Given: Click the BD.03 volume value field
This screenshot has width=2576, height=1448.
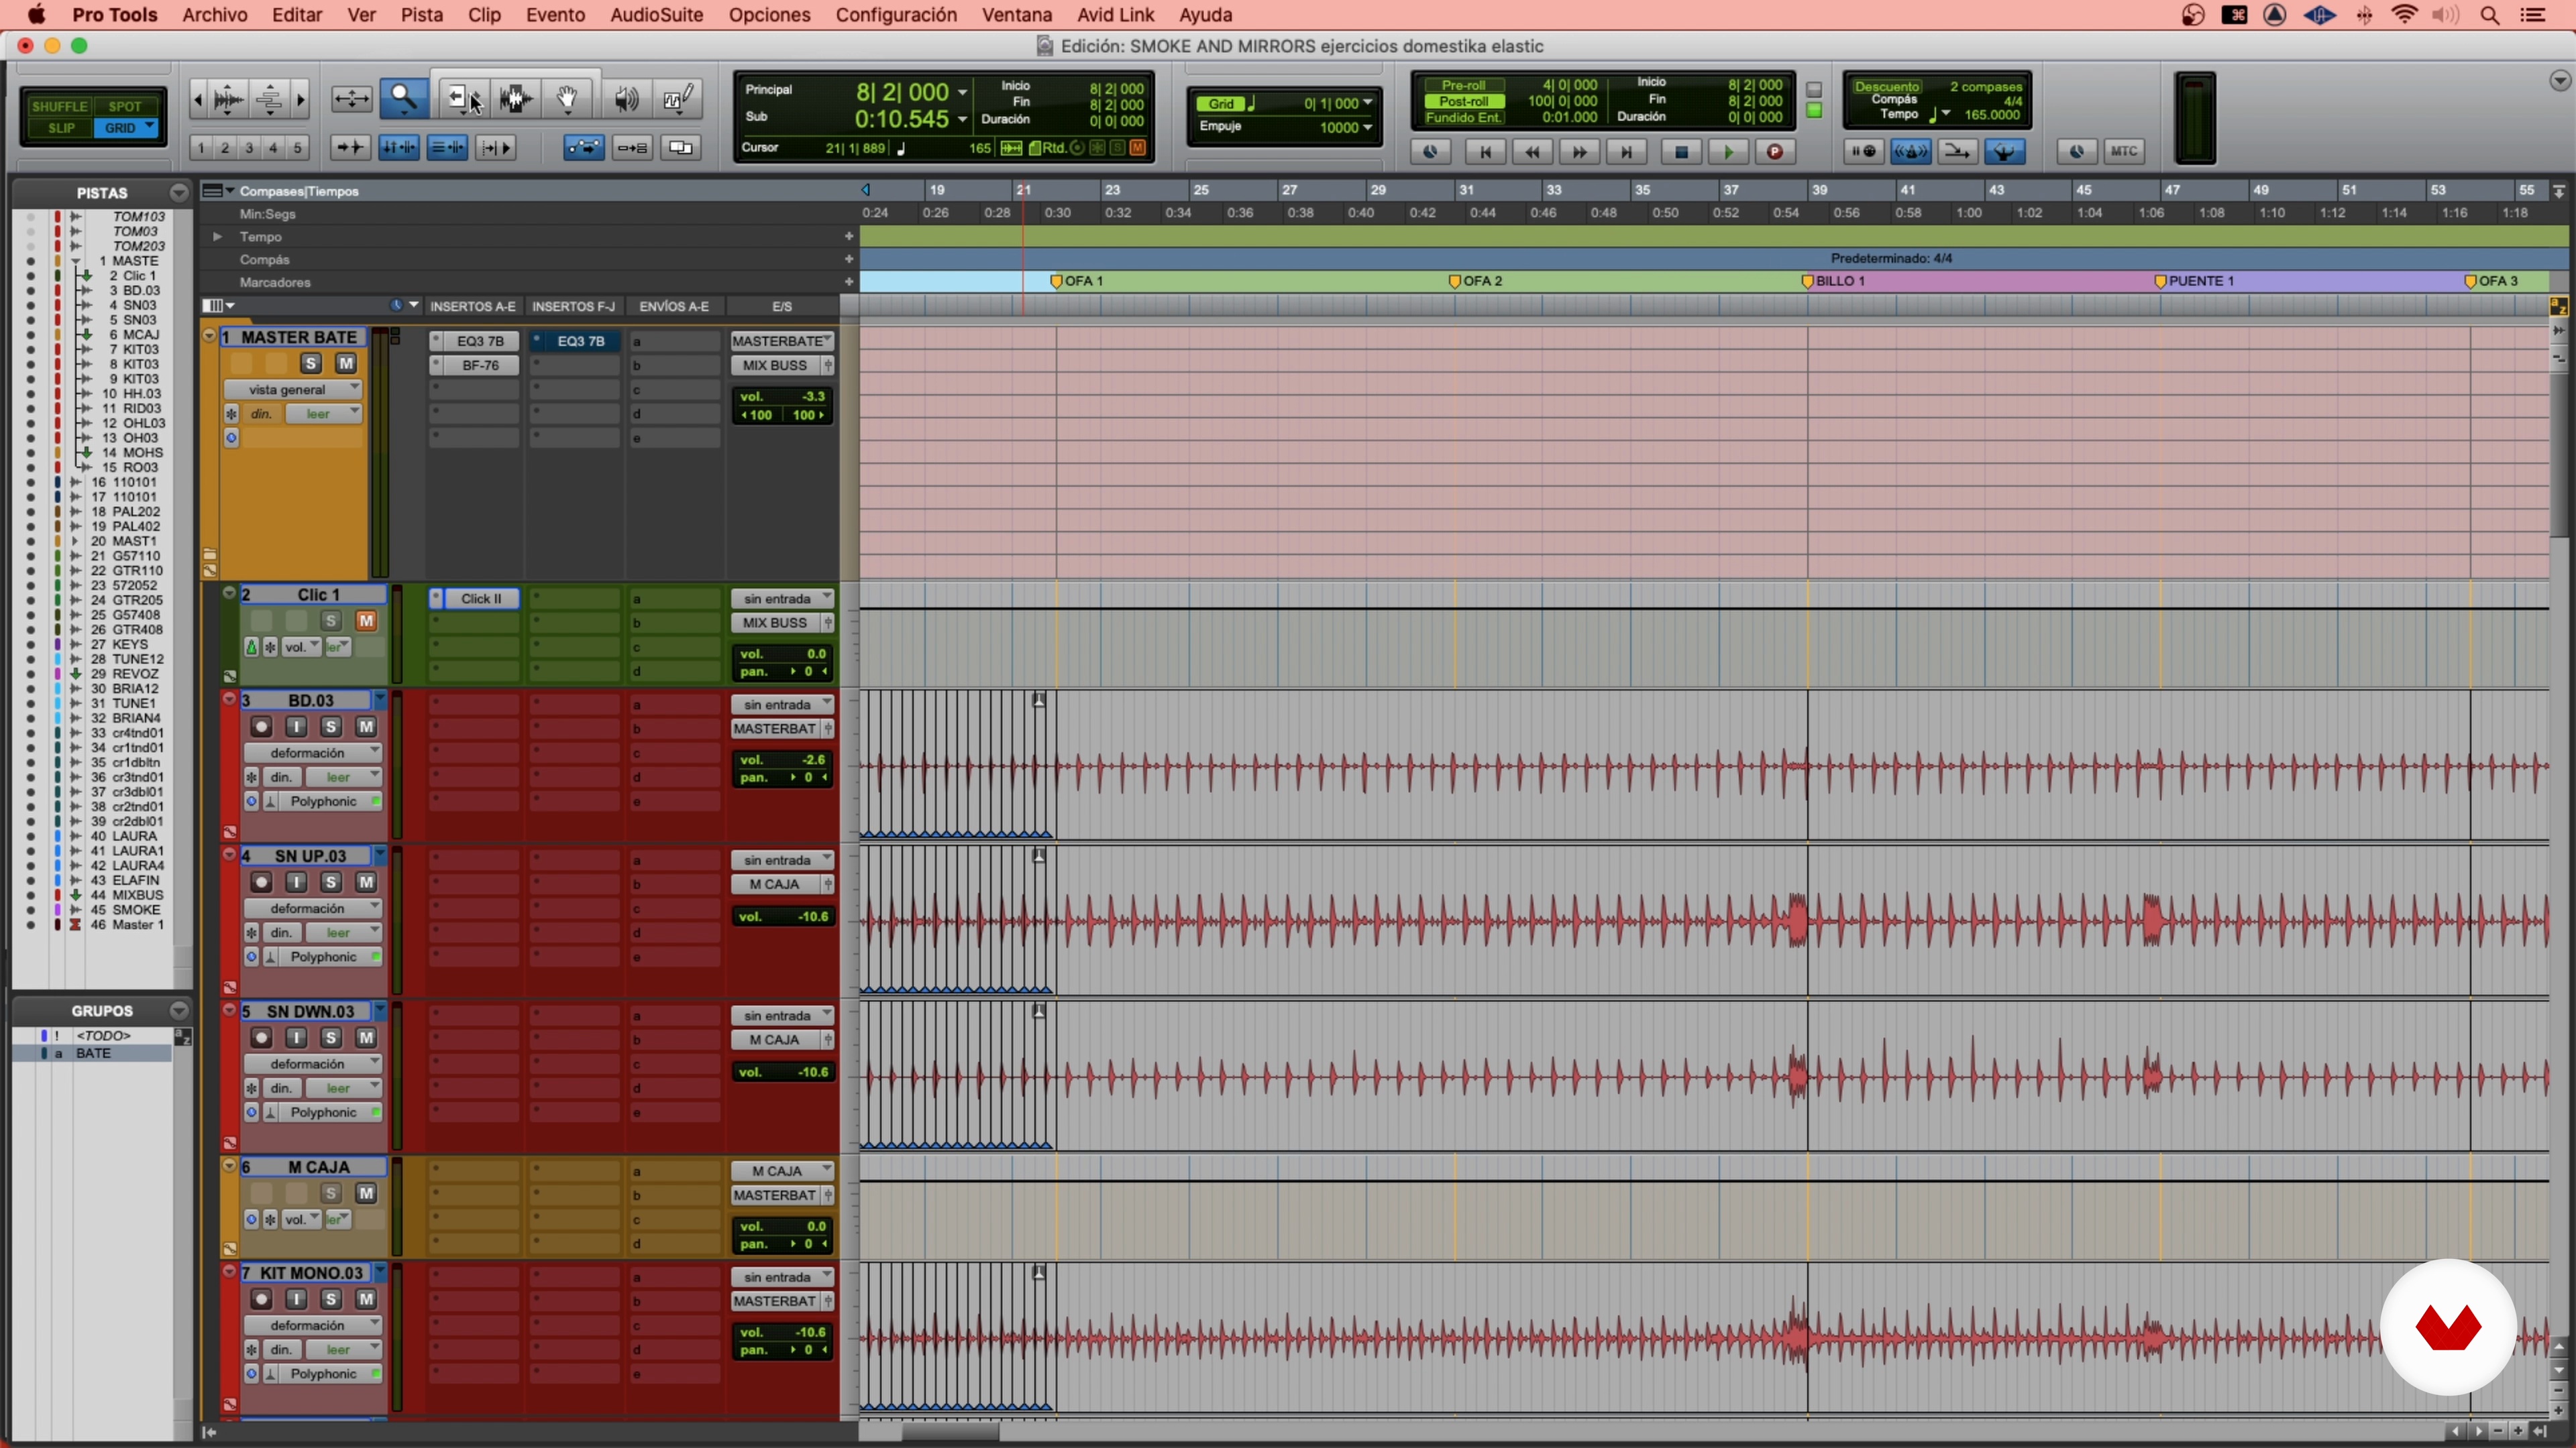Looking at the screenshot, I should tap(782, 760).
